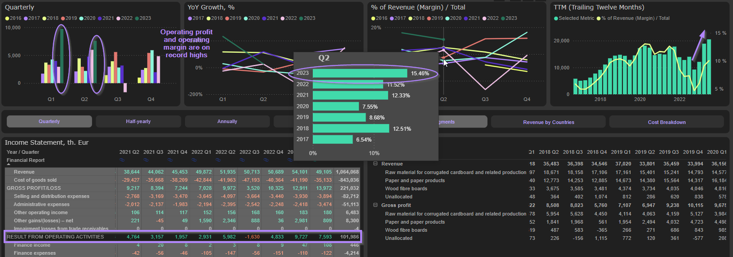
Task: Click 2017 legend marker in YoY Growth chart
Action: pyautogui.click(x=190, y=18)
